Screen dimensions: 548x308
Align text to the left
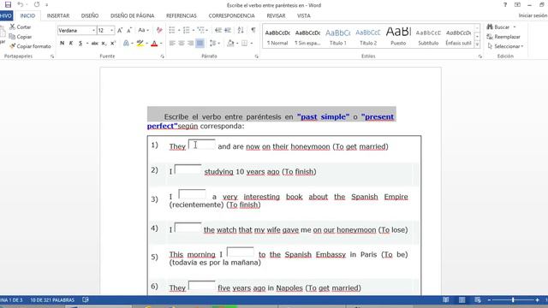coord(172,44)
